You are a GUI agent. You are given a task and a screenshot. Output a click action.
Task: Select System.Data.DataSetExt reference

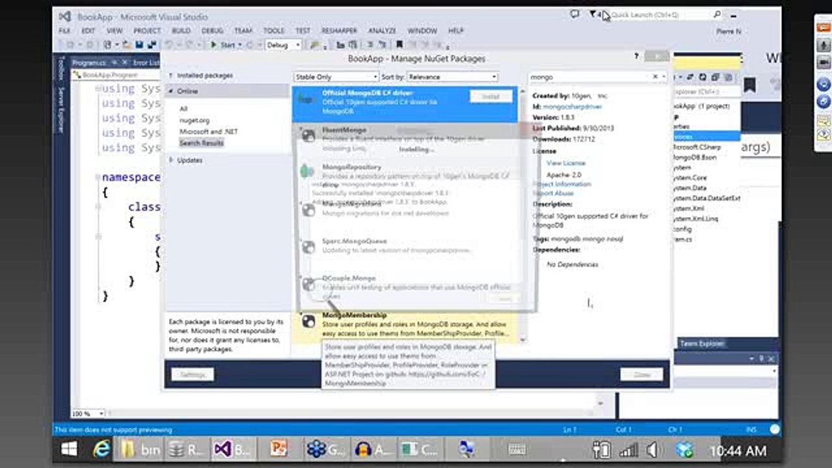tap(707, 198)
